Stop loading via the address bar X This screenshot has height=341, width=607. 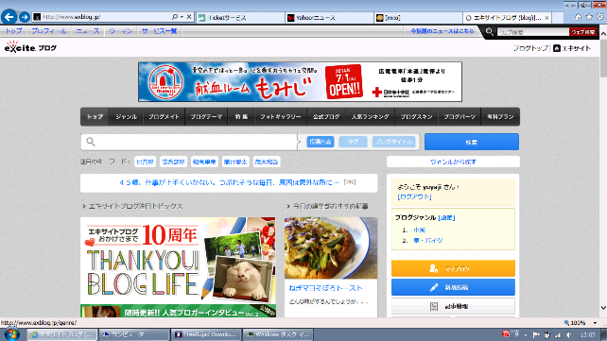pyautogui.click(x=189, y=17)
